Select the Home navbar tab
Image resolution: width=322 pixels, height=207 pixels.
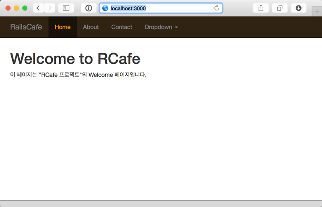point(62,27)
